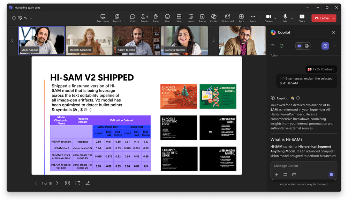Go to next slide

pos(57,183)
